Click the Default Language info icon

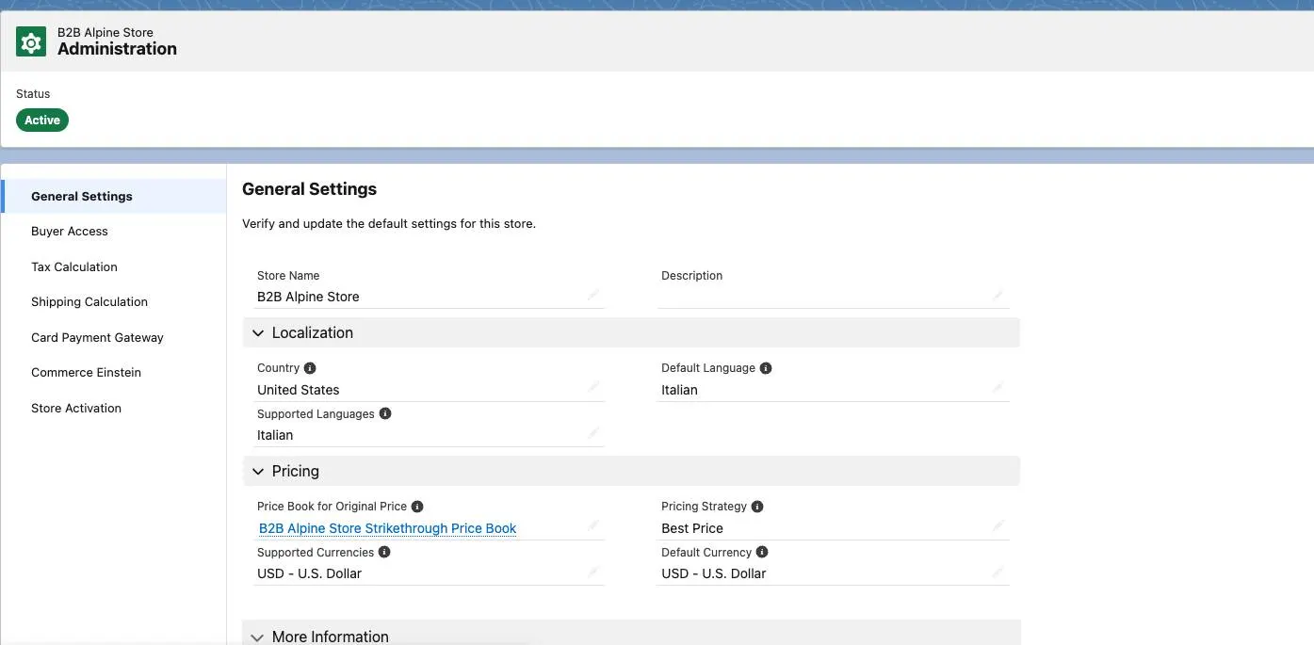coord(766,368)
